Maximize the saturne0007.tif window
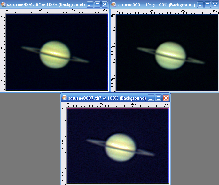 (x=158, y=98)
